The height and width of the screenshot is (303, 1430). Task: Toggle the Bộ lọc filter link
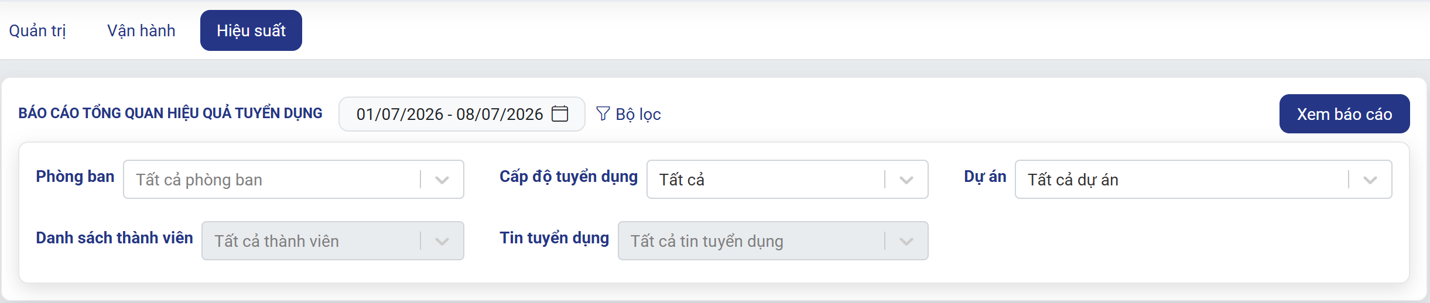click(628, 114)
